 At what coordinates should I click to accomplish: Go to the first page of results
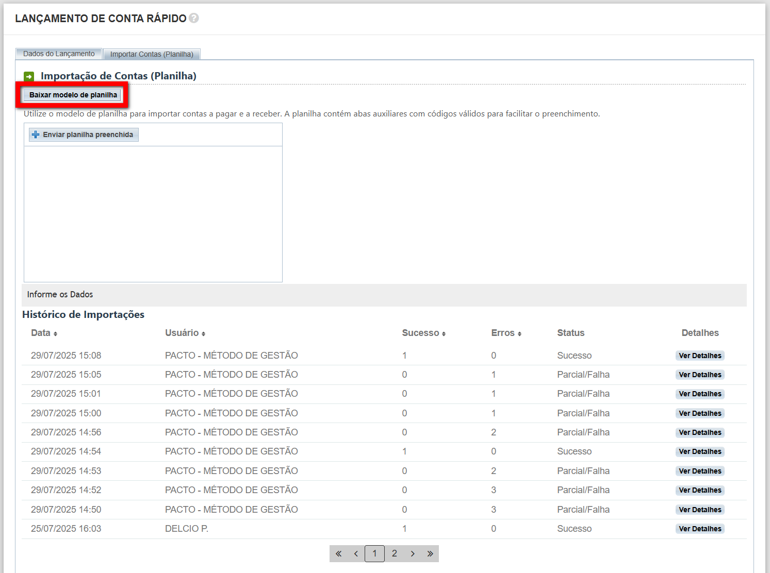338,553
